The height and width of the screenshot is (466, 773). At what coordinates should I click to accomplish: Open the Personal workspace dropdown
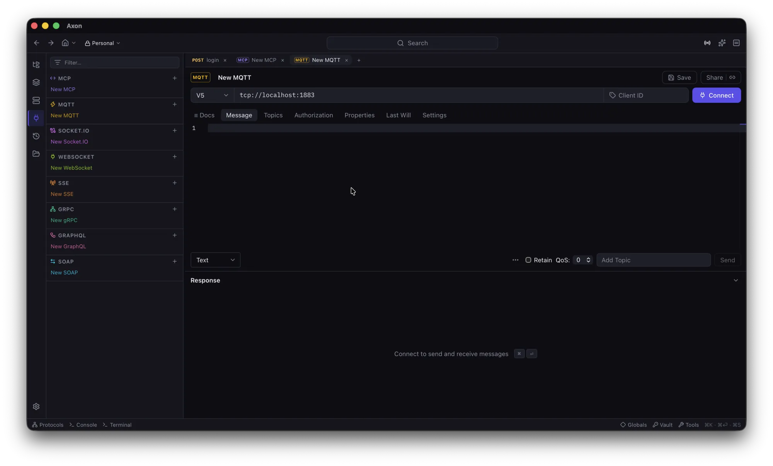102,43
